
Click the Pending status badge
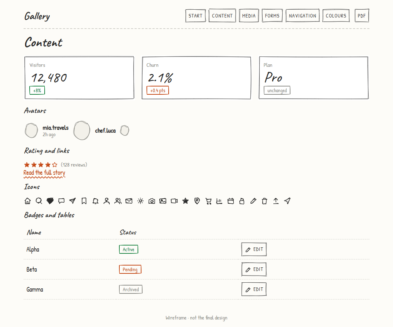click(130, 269)
